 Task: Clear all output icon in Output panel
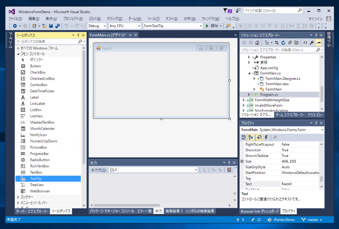pos(229,170)
